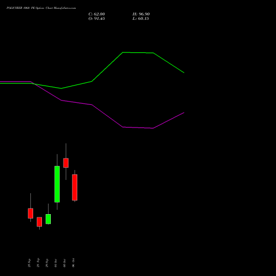This screenshot has width=276, height=276.
Task: Click the 25 Sep date axis label
Action: [x=29, y=263]
